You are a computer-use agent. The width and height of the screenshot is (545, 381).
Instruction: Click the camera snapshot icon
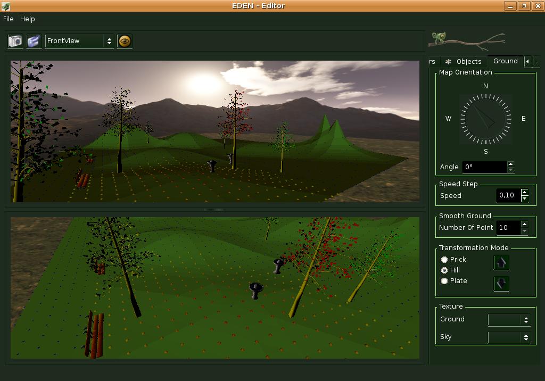pyautogui.click(x=15, y=41)
